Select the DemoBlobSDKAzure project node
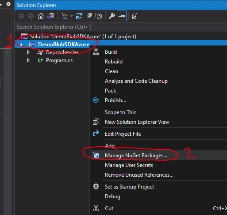 click(x=64, y=44)
